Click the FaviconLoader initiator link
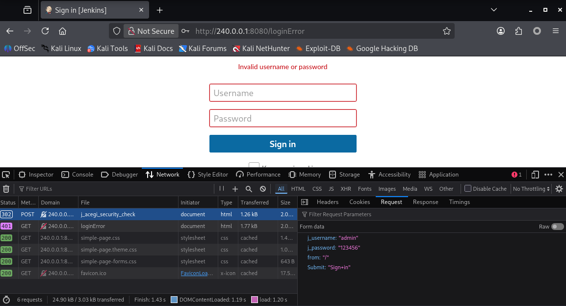 (x=197, y=273)
